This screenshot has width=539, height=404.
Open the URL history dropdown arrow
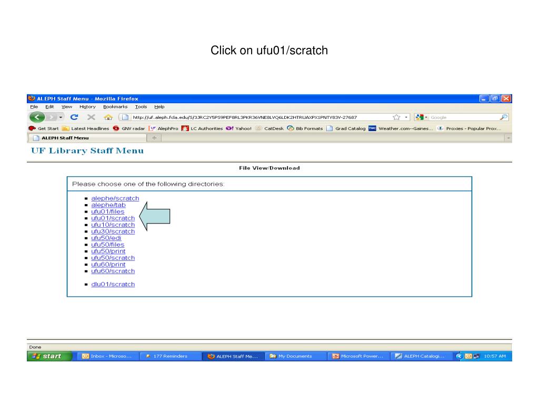[x=406, y=117]
